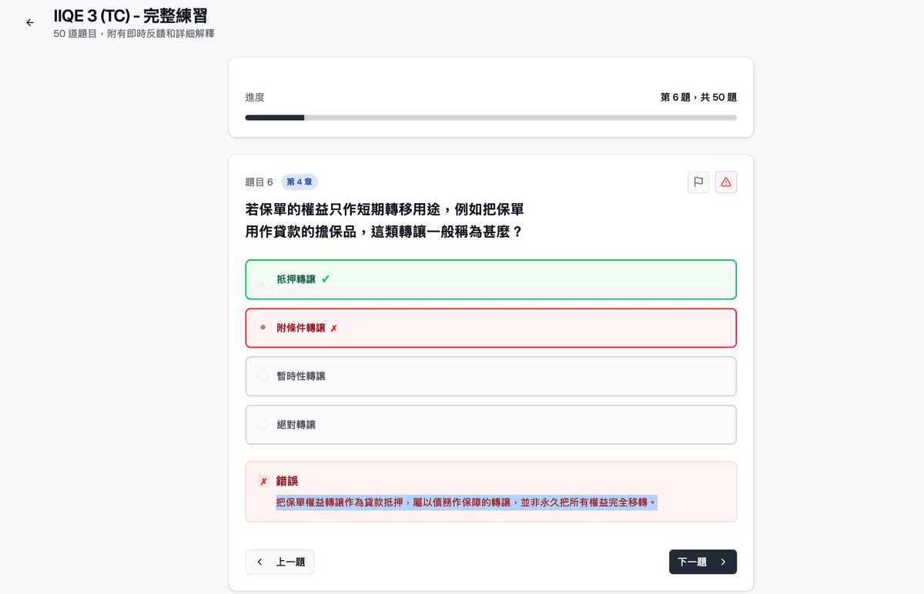
Task: Select the 絕對轉讓 answer radio button
Action: (x=263, y=424)
